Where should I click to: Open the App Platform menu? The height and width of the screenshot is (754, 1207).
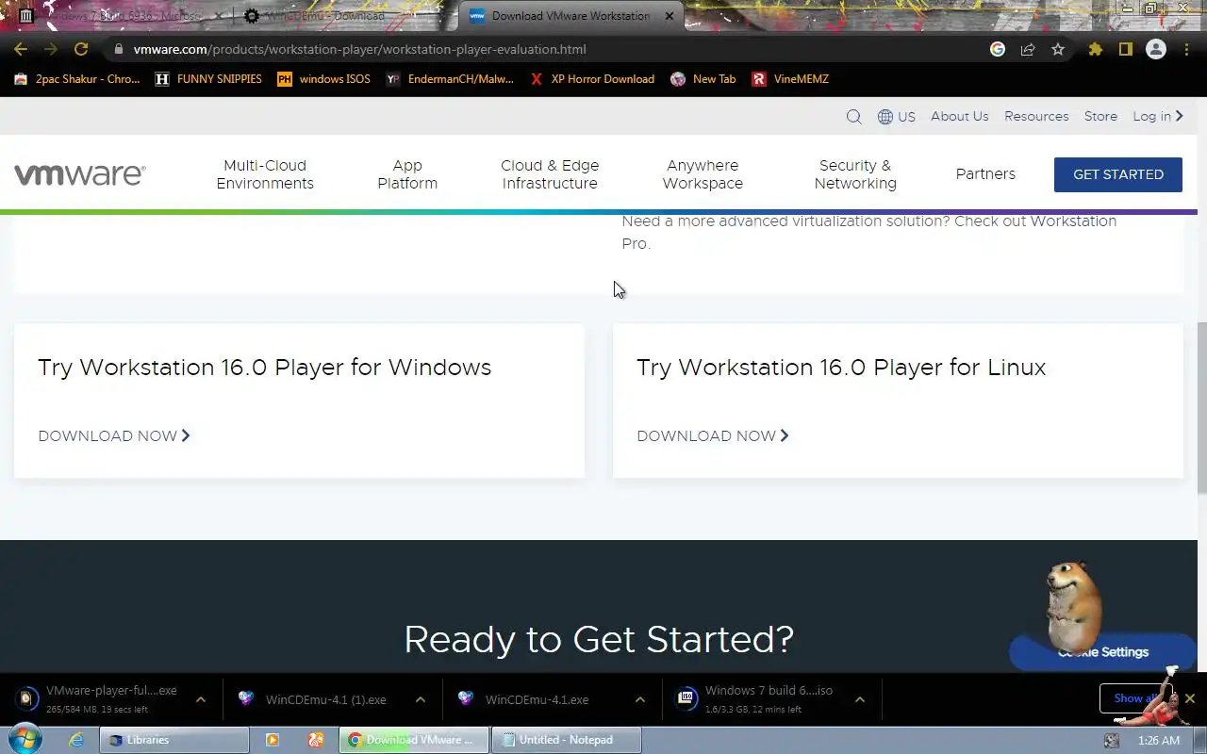[x=407, y=174]
